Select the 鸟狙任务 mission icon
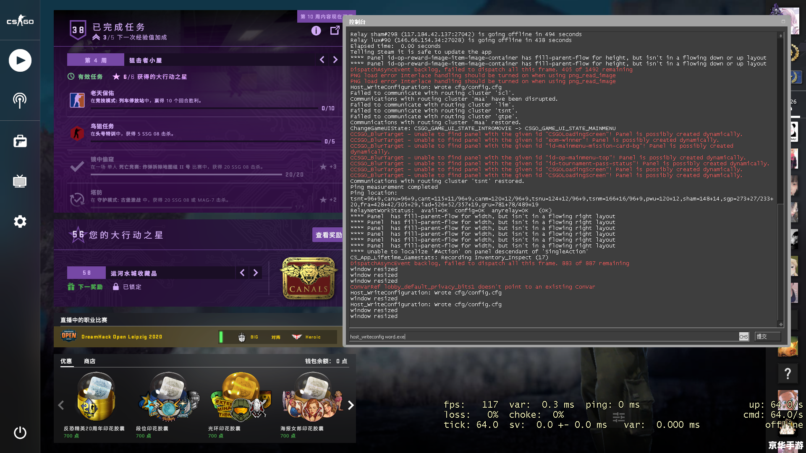Viewport: 806px width, 453px height. (77, 133)
